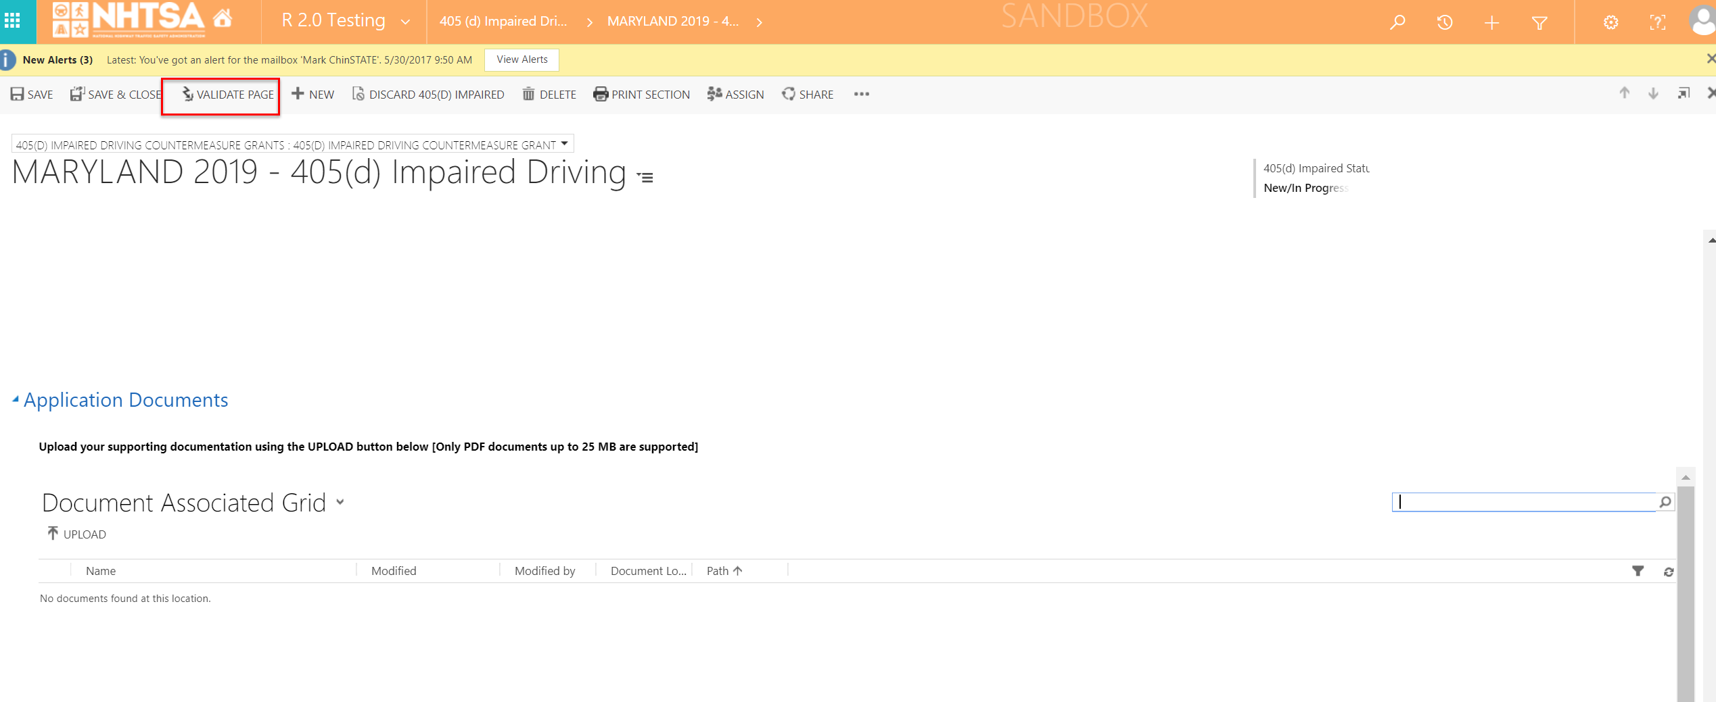Click the UPLOAD button
The image size is (1716, 702).
(76, 534)
